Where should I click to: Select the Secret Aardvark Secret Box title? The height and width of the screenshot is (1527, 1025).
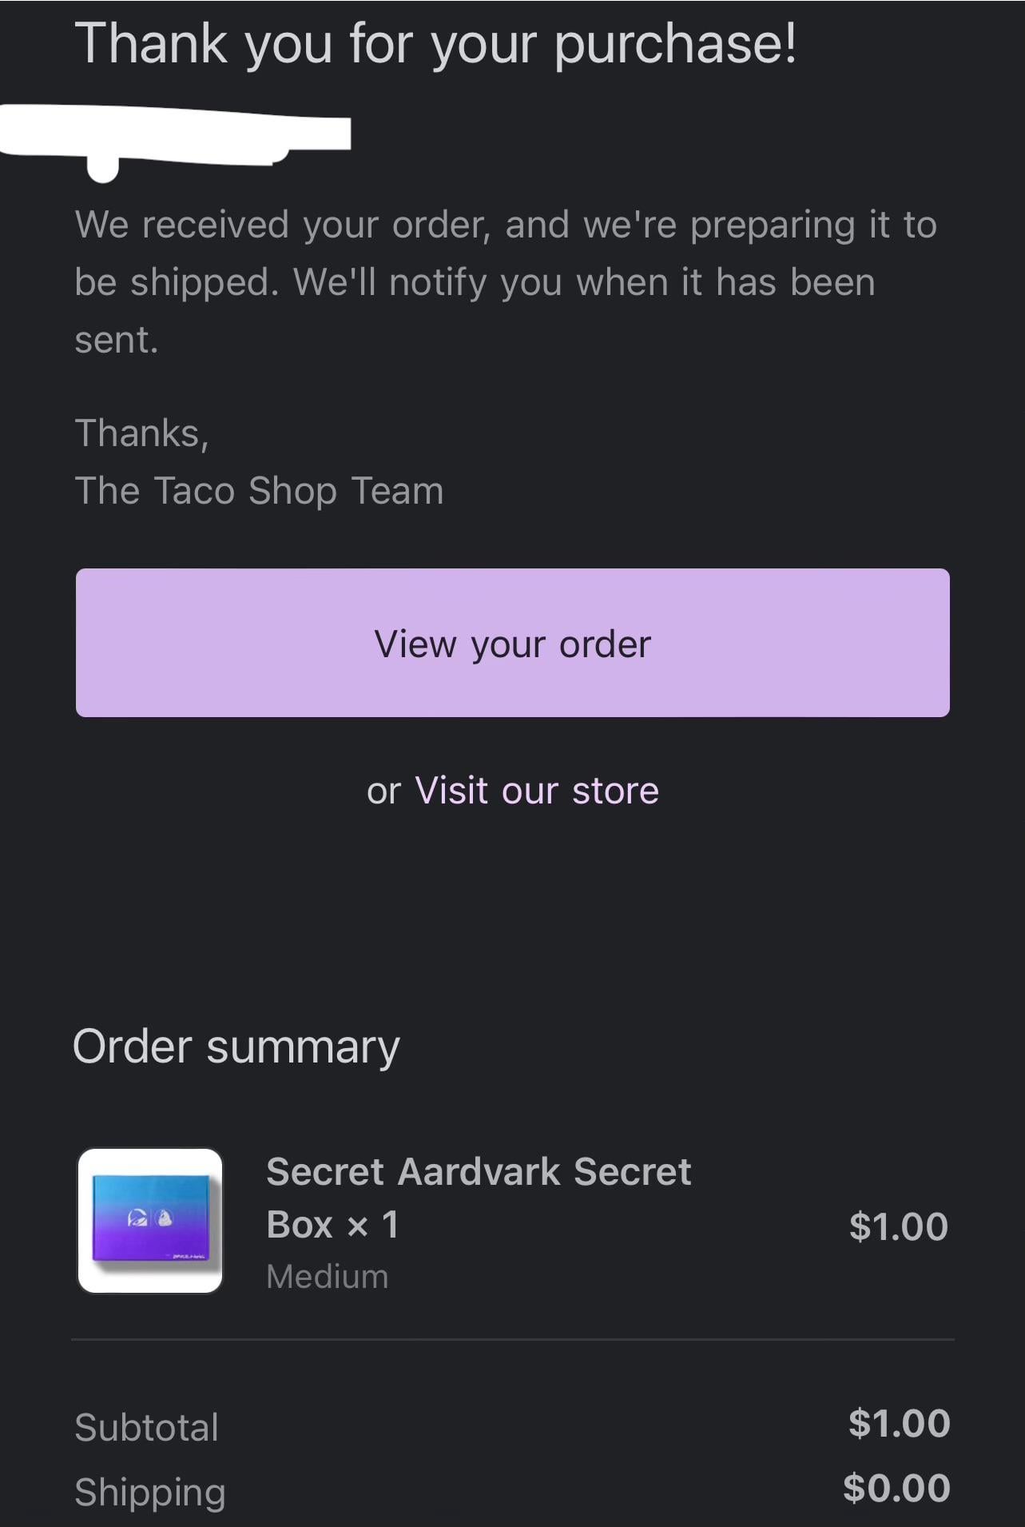478,1172
